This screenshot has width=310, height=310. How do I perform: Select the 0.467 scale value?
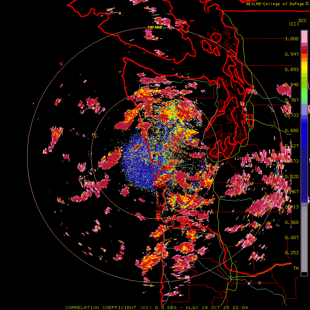point(292,192)
